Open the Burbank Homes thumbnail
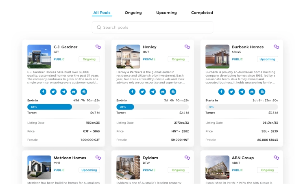This screenshot has height=184, width=305. pyautogui.click(x=218, y=56)
